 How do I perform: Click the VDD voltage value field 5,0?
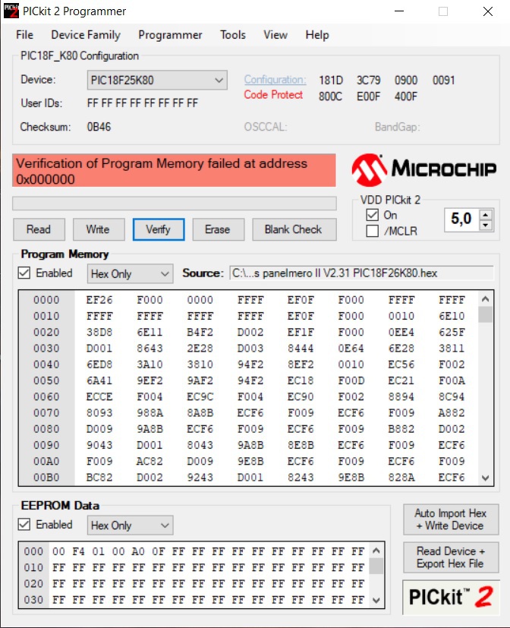click(461, 219)
